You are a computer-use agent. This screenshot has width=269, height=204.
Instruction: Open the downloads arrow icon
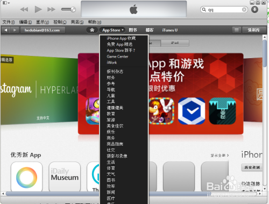(x=254, y=10)
